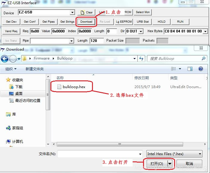Click the URB Stat button
Viewport: 210px width, 173px height.
[x=143, y=22]
